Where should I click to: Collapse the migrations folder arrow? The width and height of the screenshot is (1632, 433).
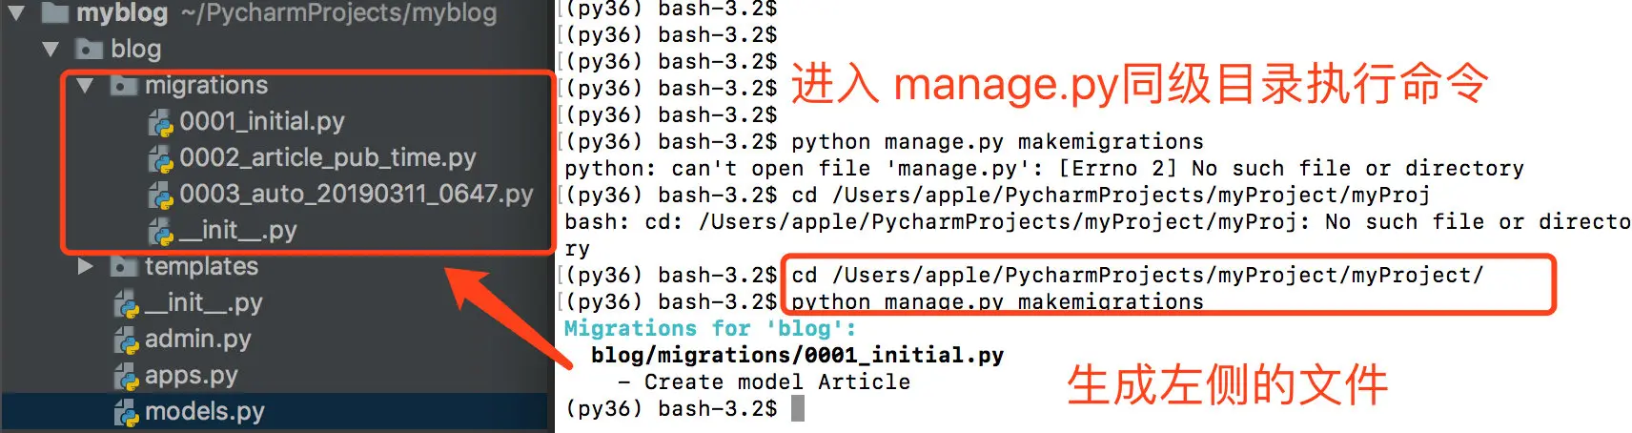tap(85, 85)
